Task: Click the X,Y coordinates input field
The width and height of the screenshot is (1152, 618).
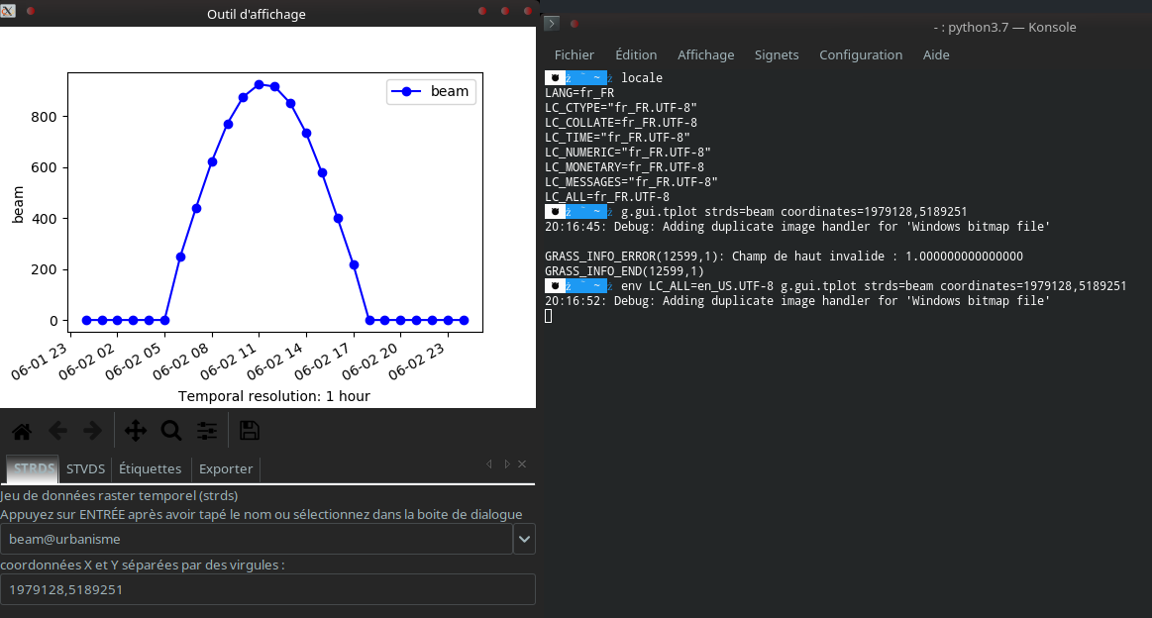Action: point(267,589)
